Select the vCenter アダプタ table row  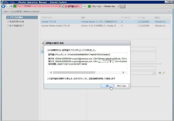(105, 22)
